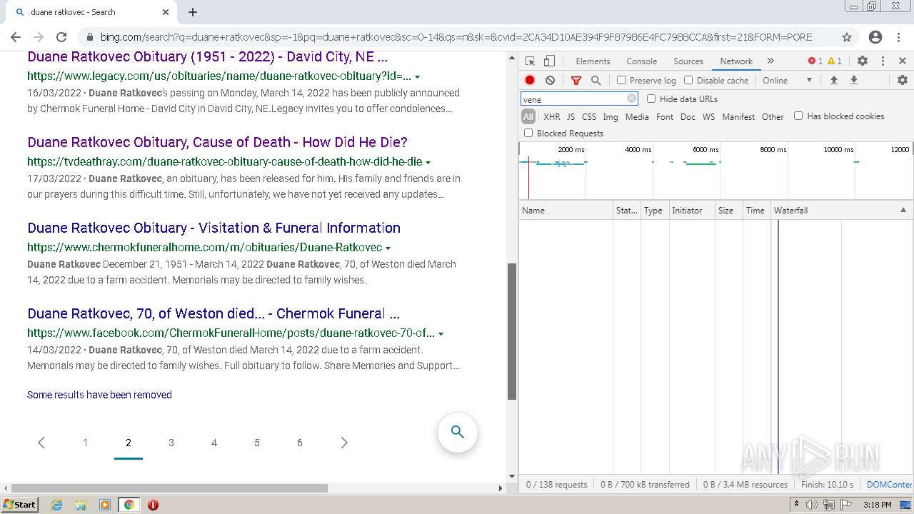Image resolution: width=914 pixels, height=514 pixels.
Task: Open Visitation & Funeral Information link
Action: click(214, 228)
